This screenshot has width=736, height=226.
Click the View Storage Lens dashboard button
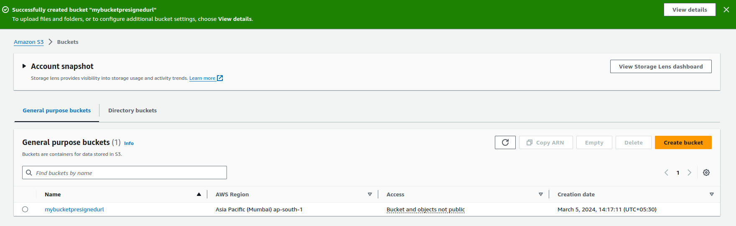point(660,66)
